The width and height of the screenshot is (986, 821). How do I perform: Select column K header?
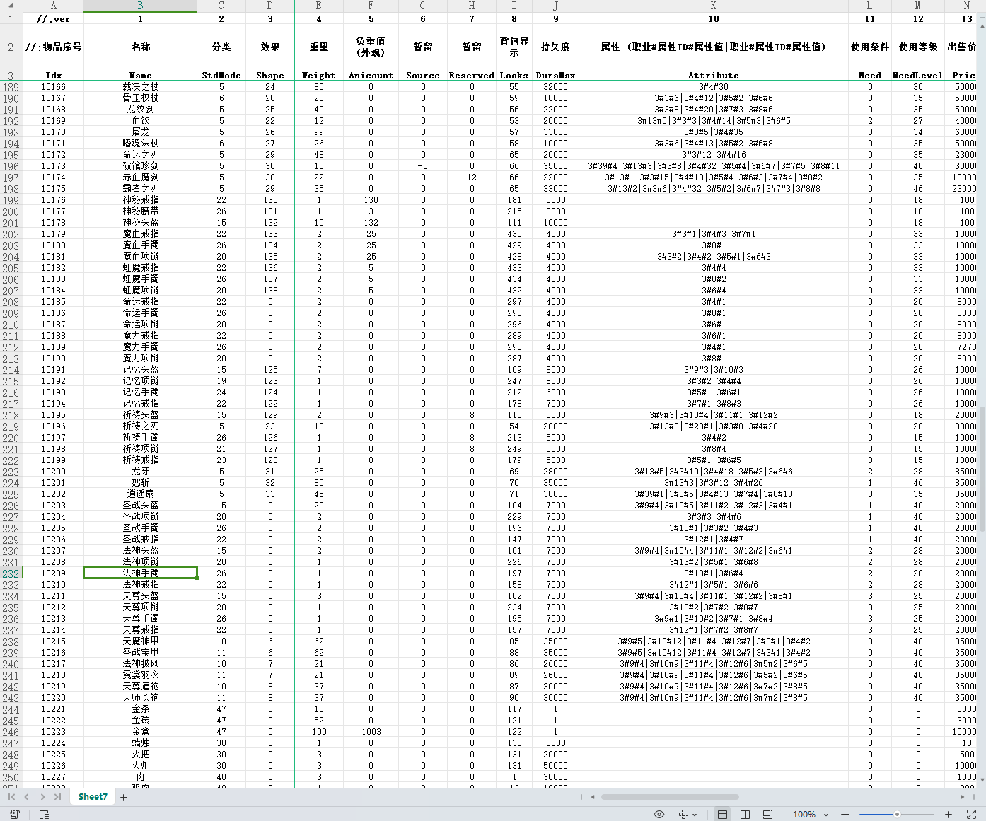pyautogui.click(x=713, y=6)
